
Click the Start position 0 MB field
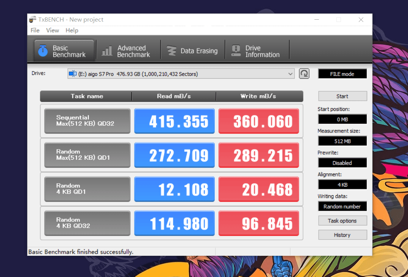pos(342,119)
